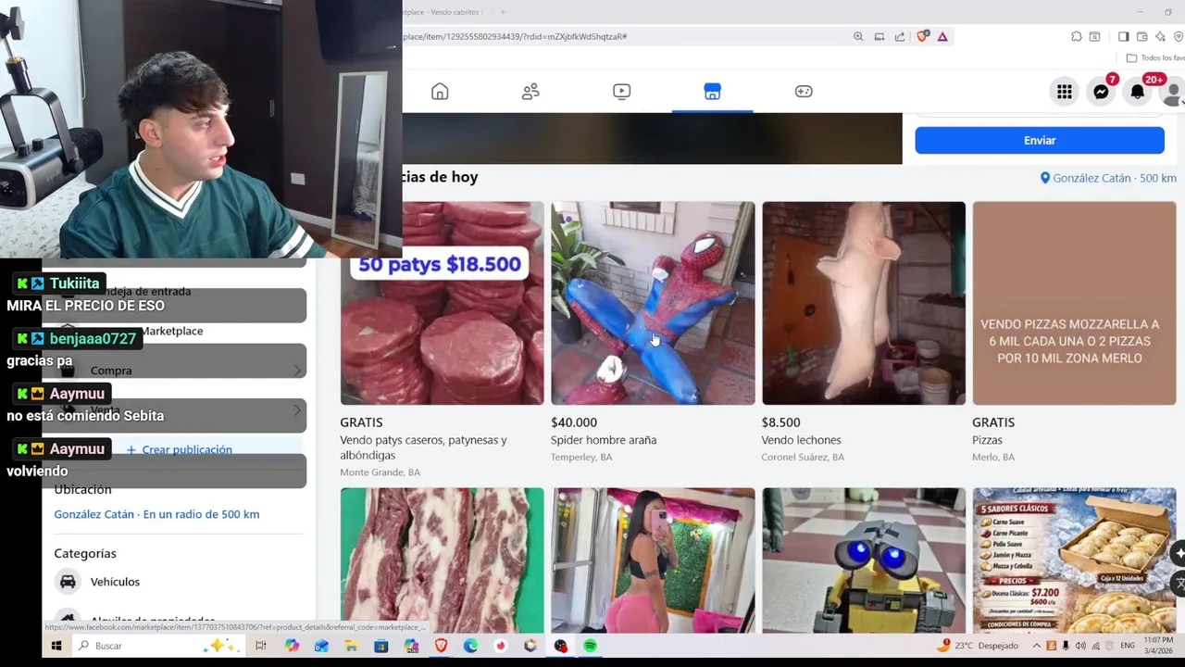Click the Vendo lechones listing title
Image resolution: width=1185 pixels, height=667 pixels.
coord(801,440)
